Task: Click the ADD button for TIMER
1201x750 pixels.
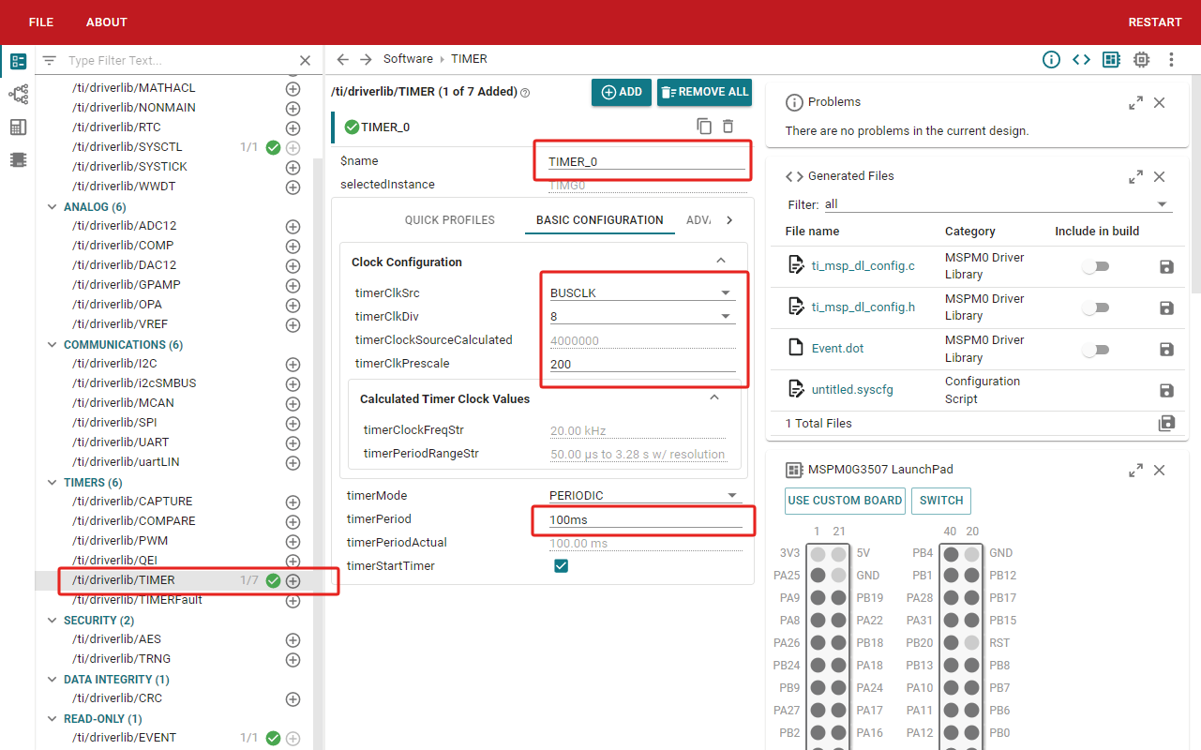Action: point(622,92)
